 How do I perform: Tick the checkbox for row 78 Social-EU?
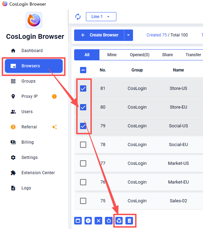83,145
